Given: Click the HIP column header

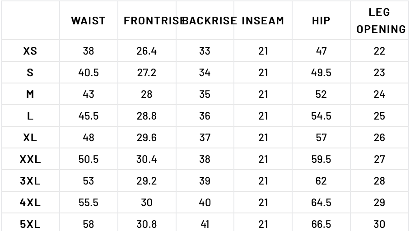Looking at the screenshot, I should 321,21.
